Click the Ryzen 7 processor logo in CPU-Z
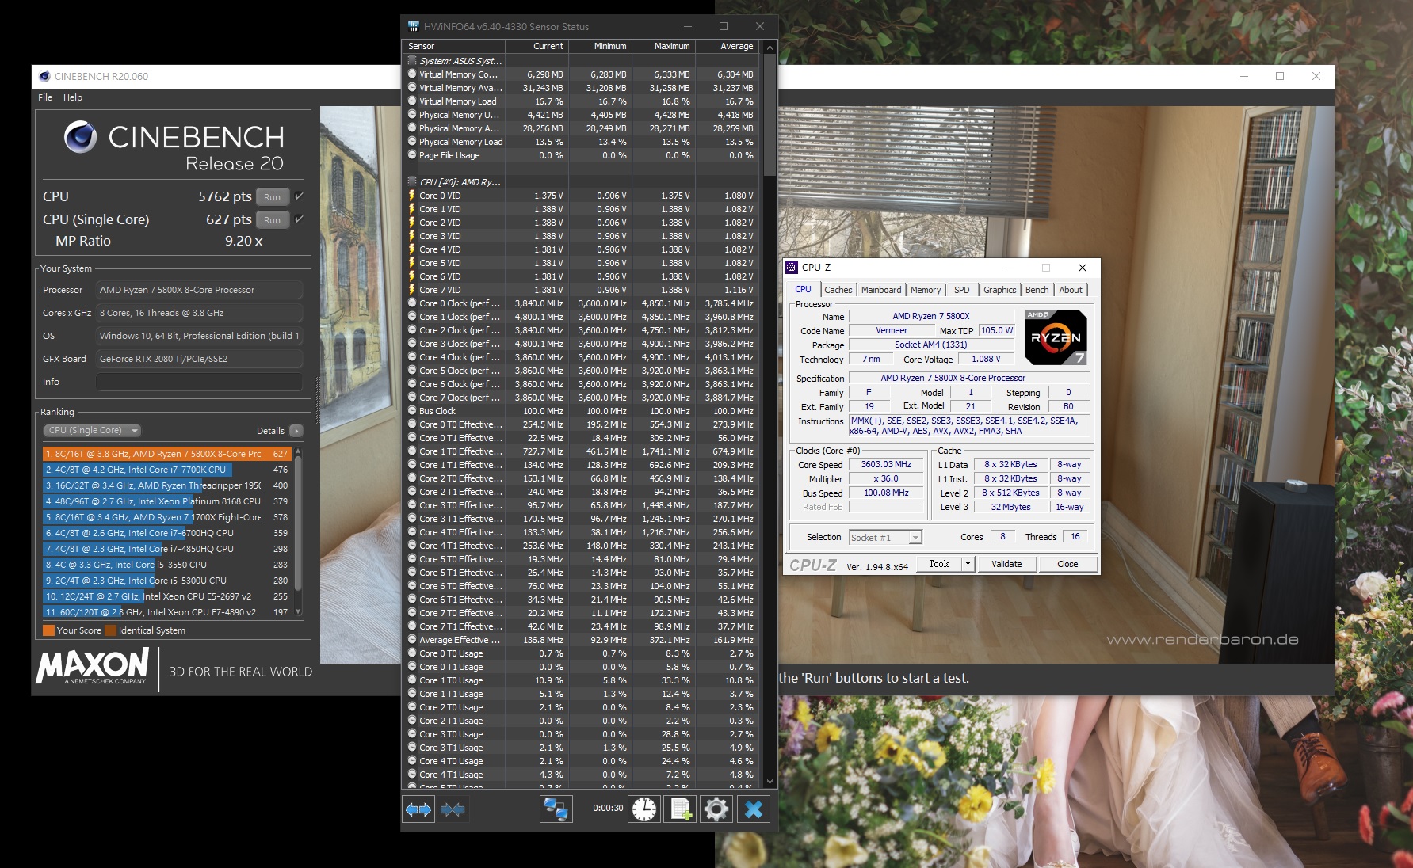The width and height of the screenshot is (1413, 868). 1056,337
